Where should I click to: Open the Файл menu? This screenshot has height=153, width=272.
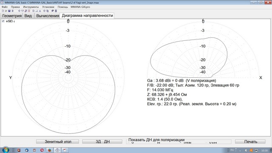coord(5,7)
